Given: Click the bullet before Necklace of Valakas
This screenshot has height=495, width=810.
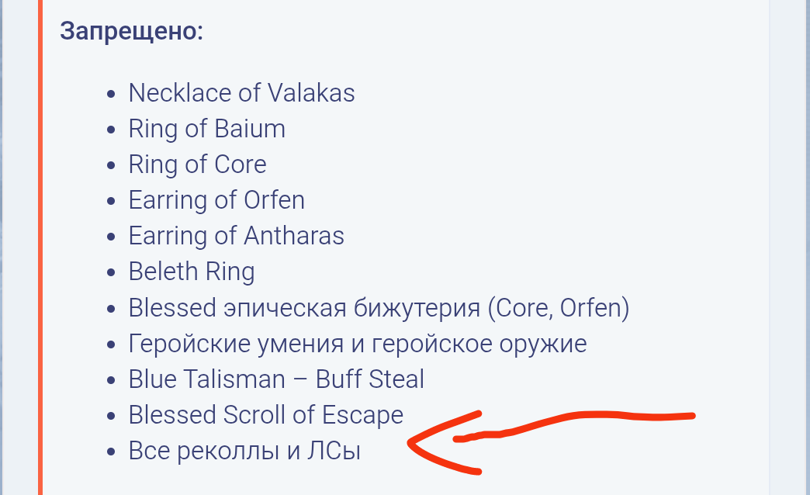Looking at the screenshot, I should 112,95.
